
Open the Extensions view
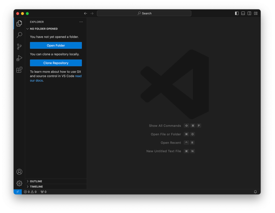19,70
